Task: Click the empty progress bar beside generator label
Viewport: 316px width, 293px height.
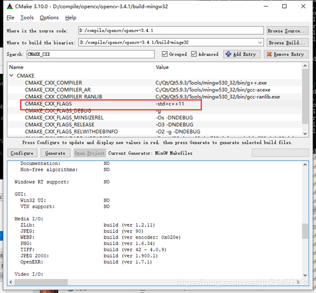Action: tap(280, 152)
